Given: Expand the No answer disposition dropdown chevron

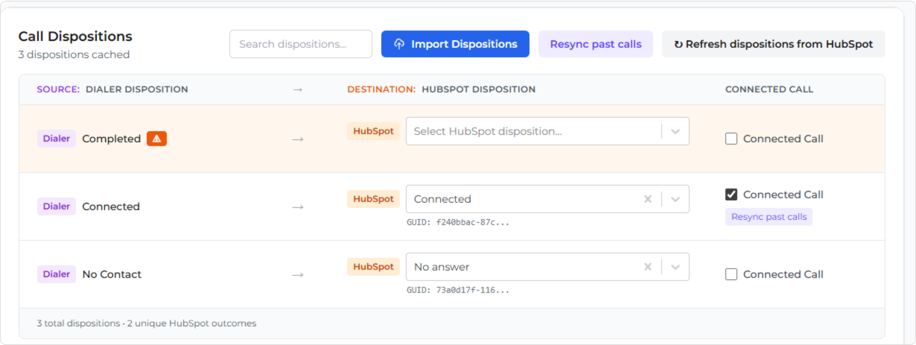Looking at the screenshot, I should (675, 267).
